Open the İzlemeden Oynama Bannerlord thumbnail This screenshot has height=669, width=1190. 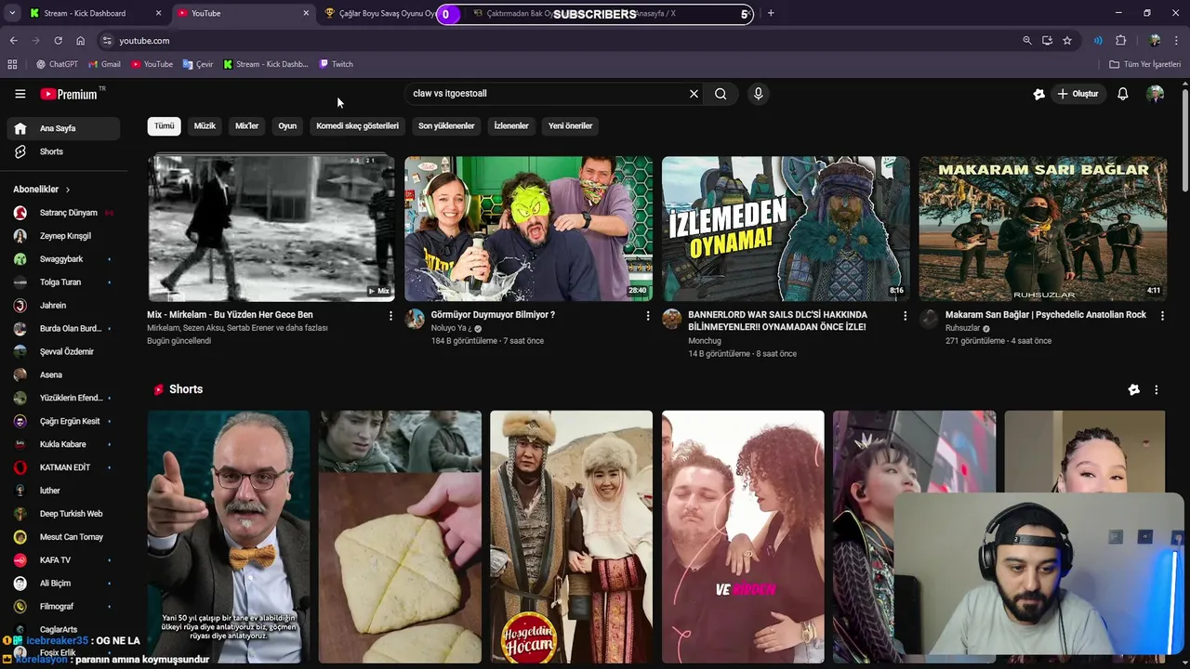pyautogui.click(x=786, y=229)
